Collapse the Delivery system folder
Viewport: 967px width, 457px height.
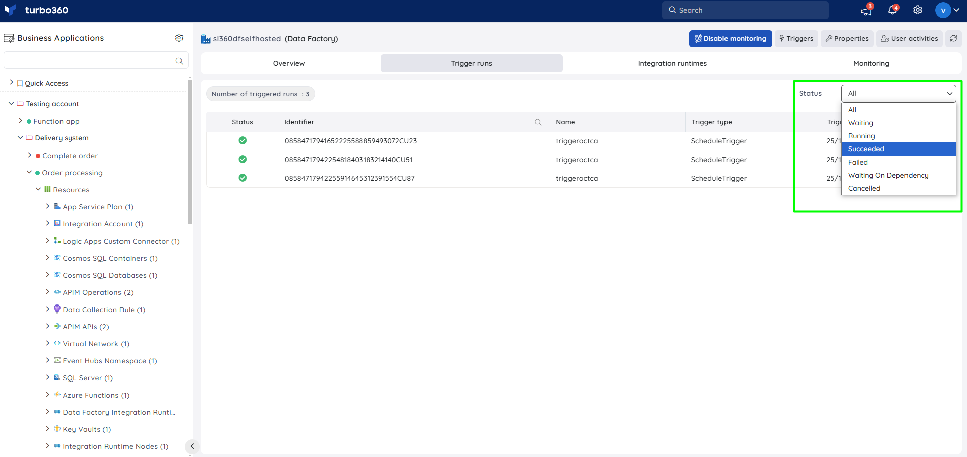(x=20, y=137)
